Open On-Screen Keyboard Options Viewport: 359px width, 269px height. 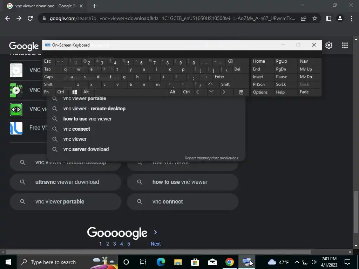(x=260, y=92)
